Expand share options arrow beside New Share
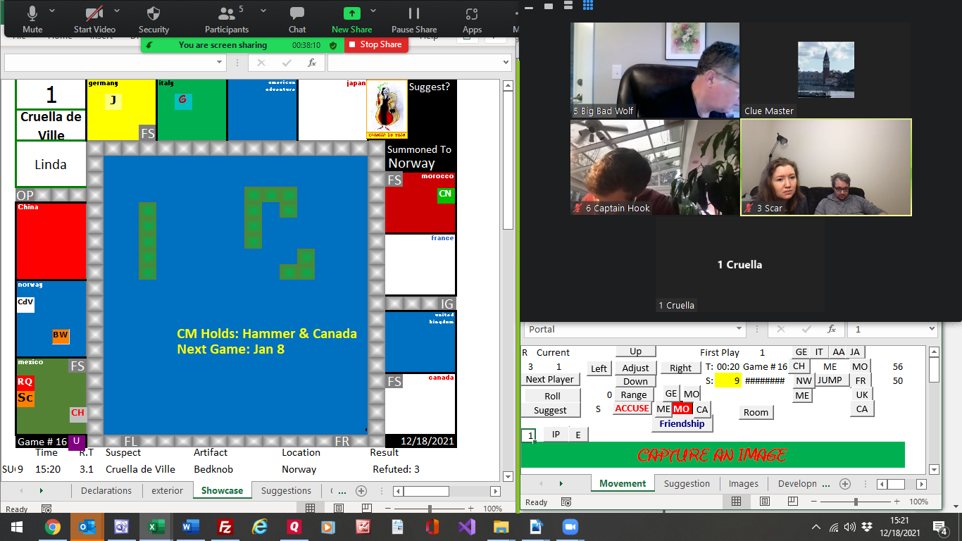The width and height of the screenshot is (962, 541). coord(373,11)
